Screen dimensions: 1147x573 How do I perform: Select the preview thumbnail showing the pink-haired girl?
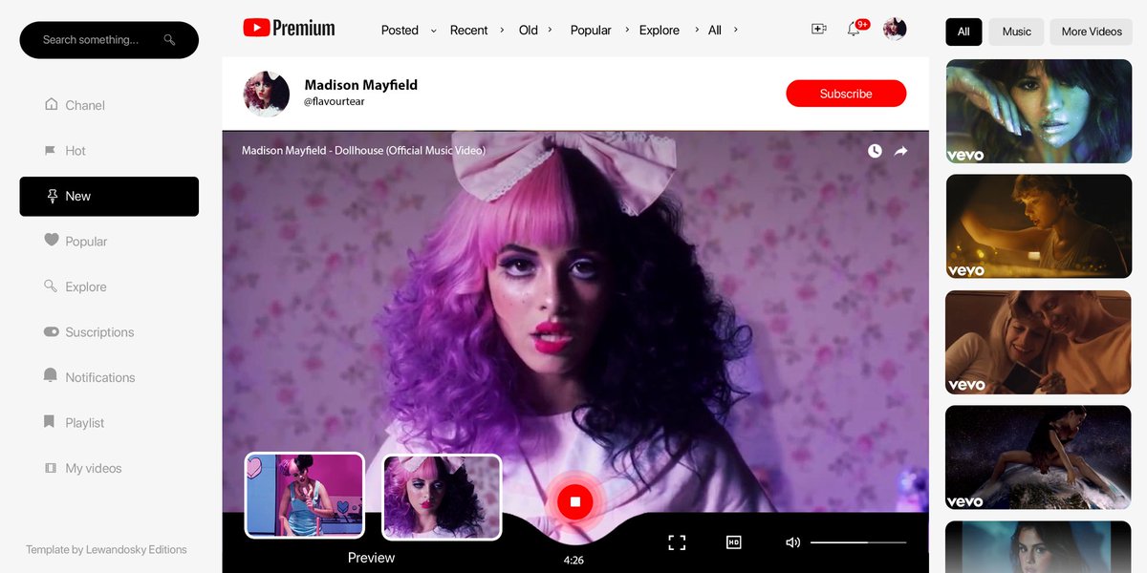443,497
